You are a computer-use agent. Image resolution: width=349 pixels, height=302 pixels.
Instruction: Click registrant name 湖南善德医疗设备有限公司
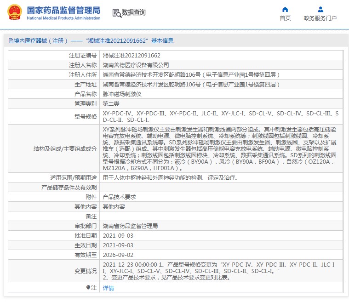136,65
